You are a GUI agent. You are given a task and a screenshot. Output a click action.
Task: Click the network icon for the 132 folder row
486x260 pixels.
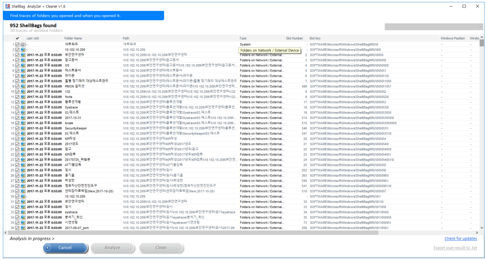tap(23, 92)
